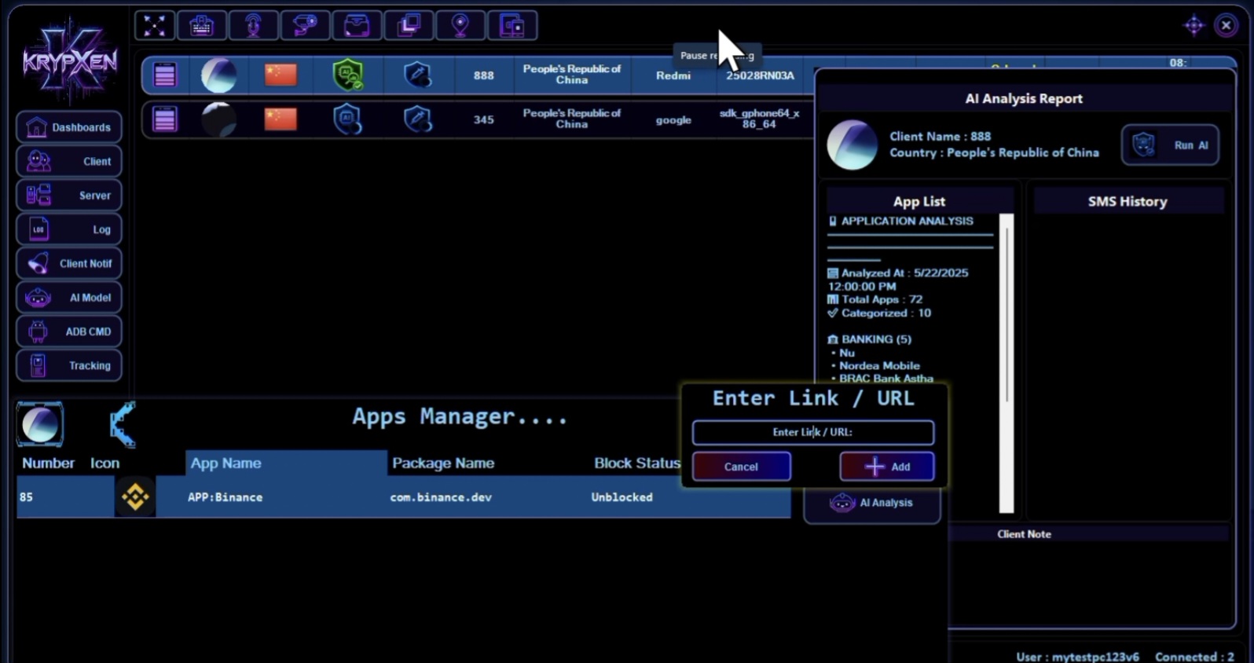The width and height of the screenshot is (1254, 663).
Task: Open AI Model in sidebar
Action: (x=69, y=298)
